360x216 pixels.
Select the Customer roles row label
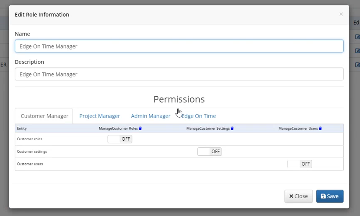[x=30, y=139]
